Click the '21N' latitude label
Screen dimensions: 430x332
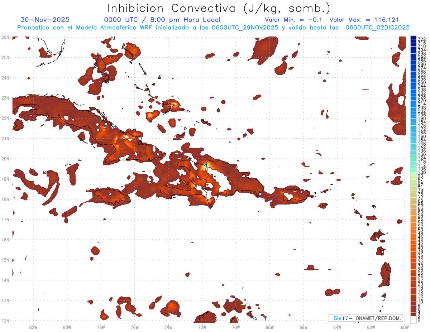pyautogui.click(x=5, y=138)
